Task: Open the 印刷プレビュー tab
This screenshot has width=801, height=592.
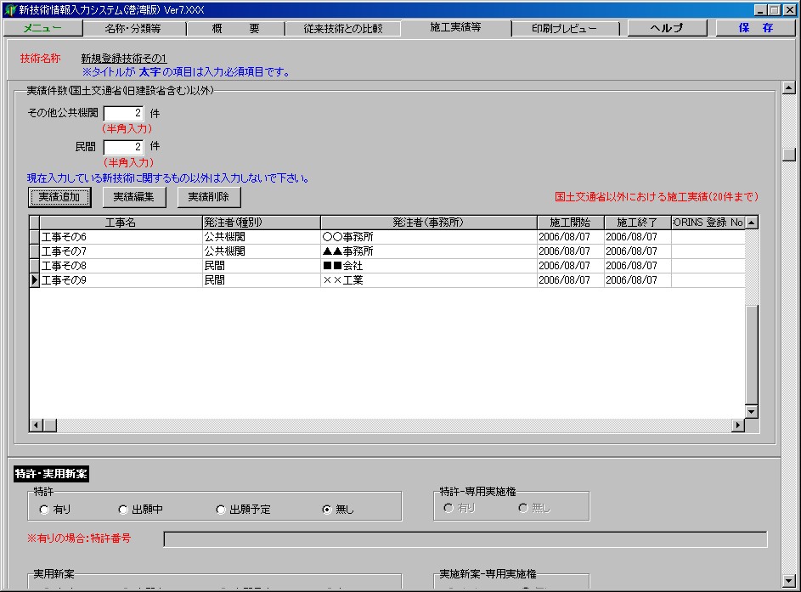Action: (564, 28)
